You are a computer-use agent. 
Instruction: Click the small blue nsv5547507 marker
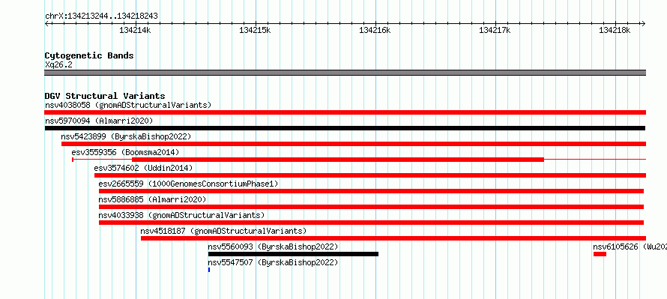click(209, 270)
